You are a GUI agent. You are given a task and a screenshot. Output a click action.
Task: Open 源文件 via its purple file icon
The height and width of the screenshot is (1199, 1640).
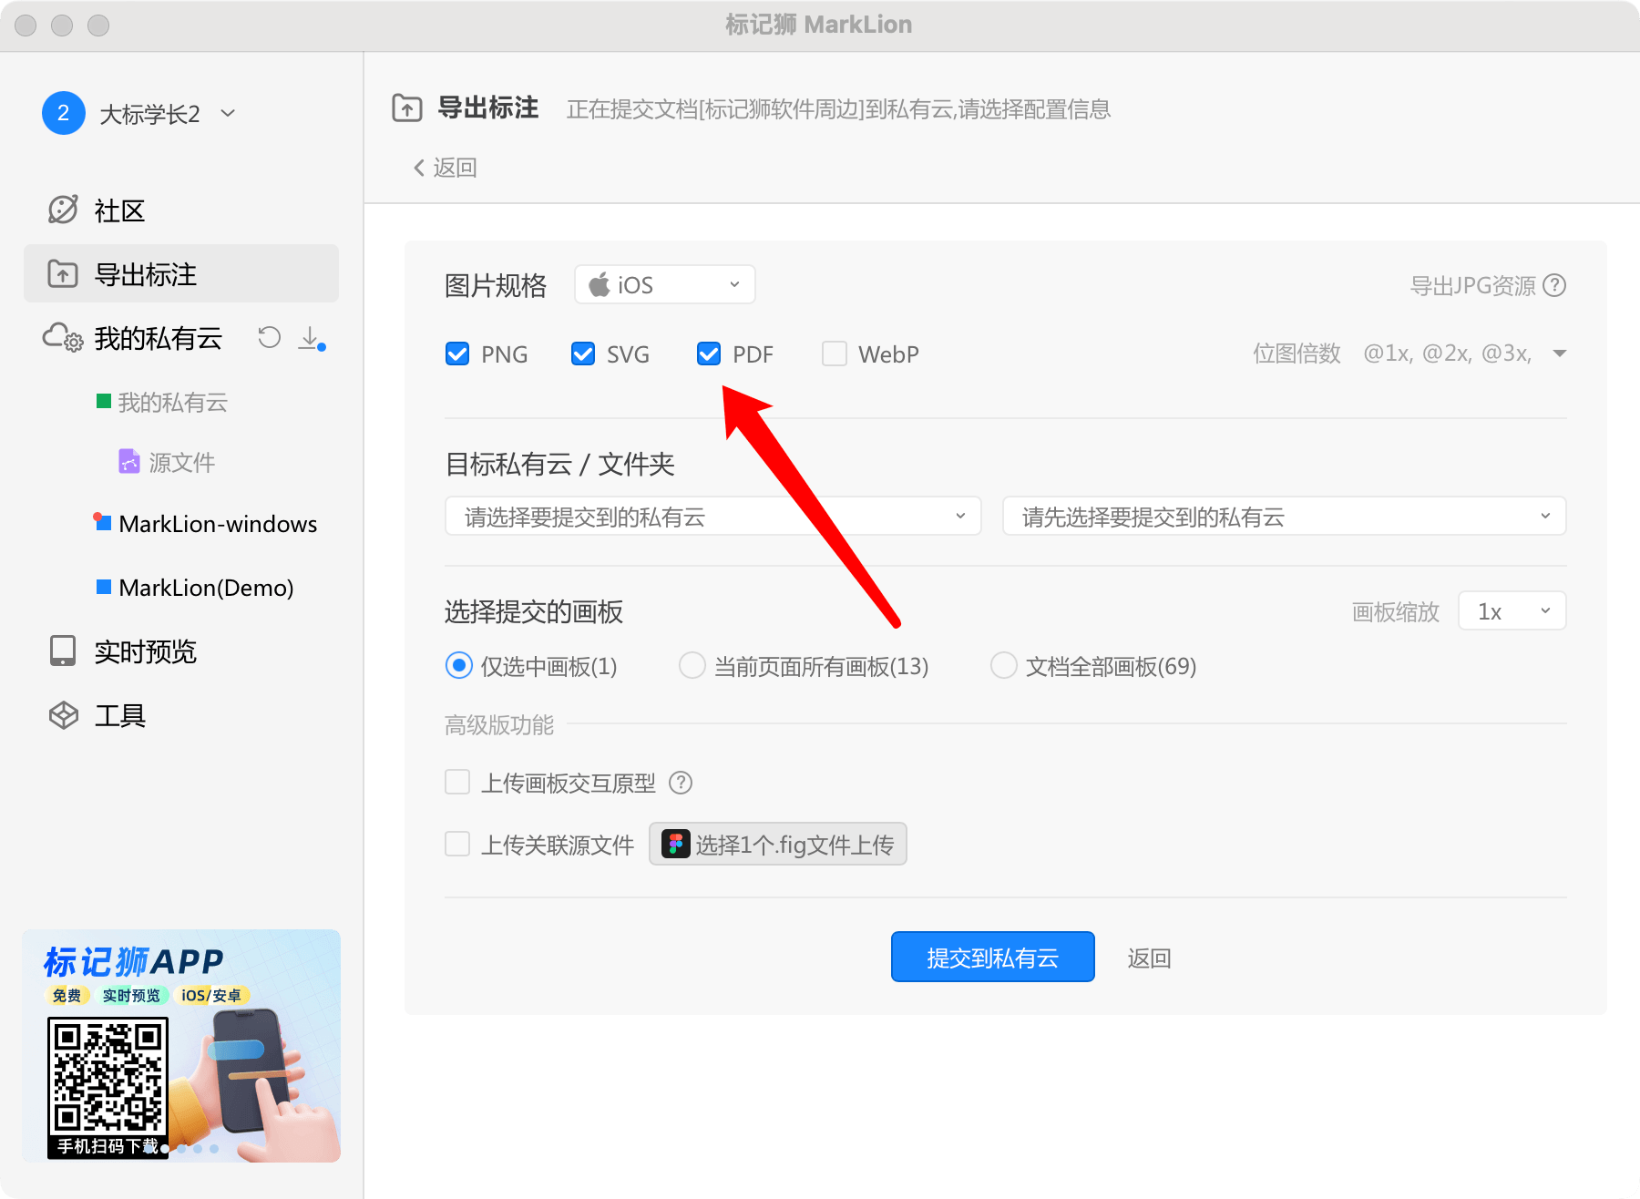pos(128,462)
